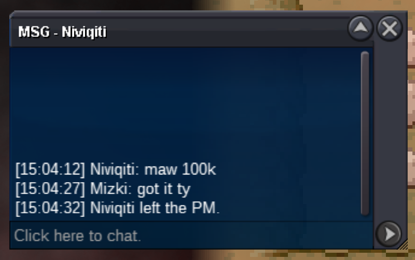The image size is (415, 260).
Task: Click the "100k" amount in the first message
Action: point(199,169)
